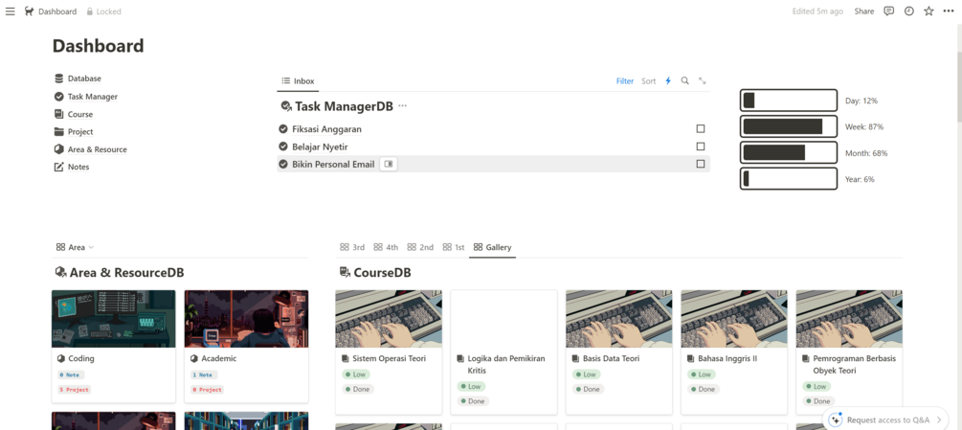The width and height of the screenshot is (962, 430).
Task: Click the 1 Note tag on Academic
Action: pos(204,374)
